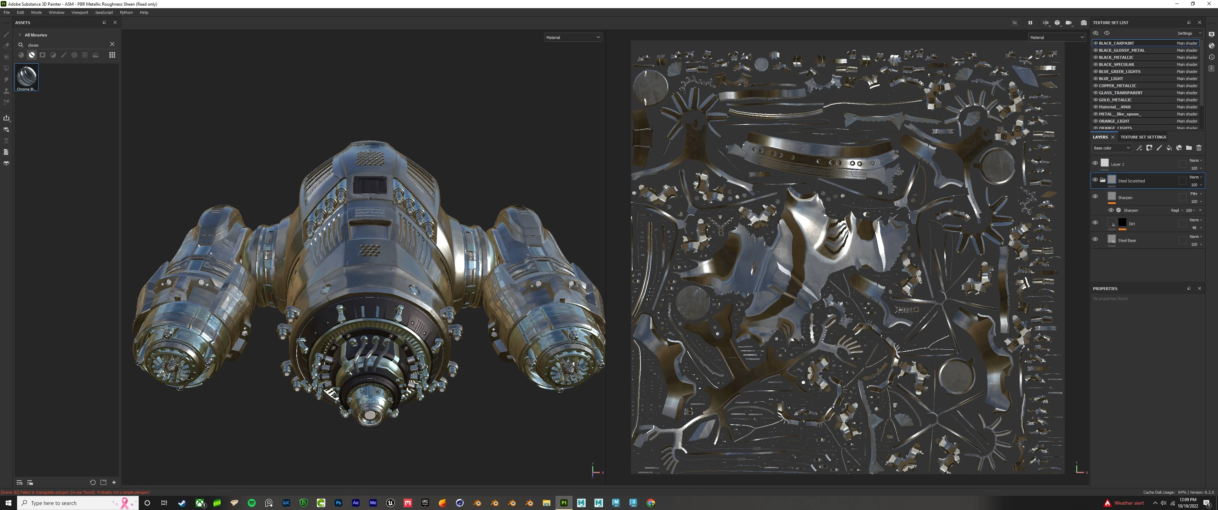The height and width of the screenshot is (510, 1218).
Task: Click the delete layer trash icon
Action: click(x=1199, y=148)
